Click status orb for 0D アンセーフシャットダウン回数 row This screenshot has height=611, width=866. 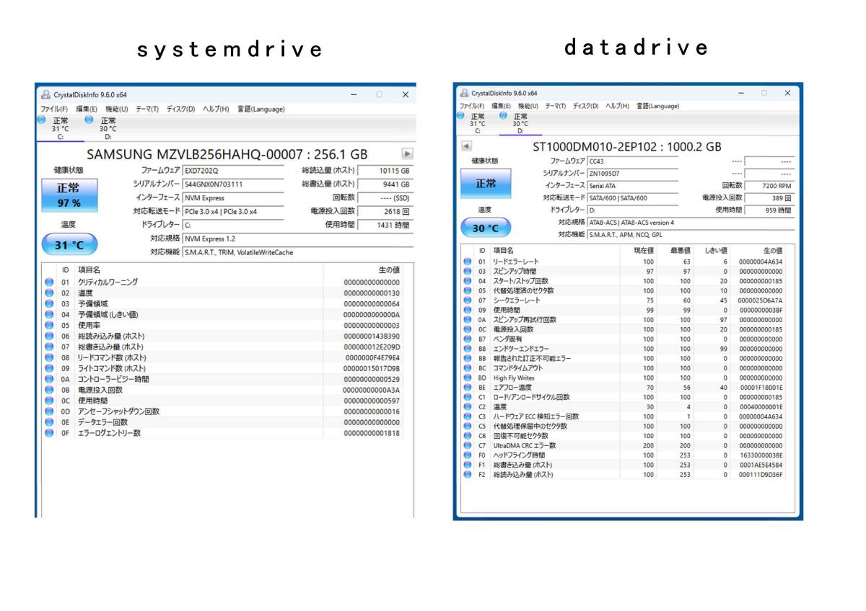coord(49,411)
